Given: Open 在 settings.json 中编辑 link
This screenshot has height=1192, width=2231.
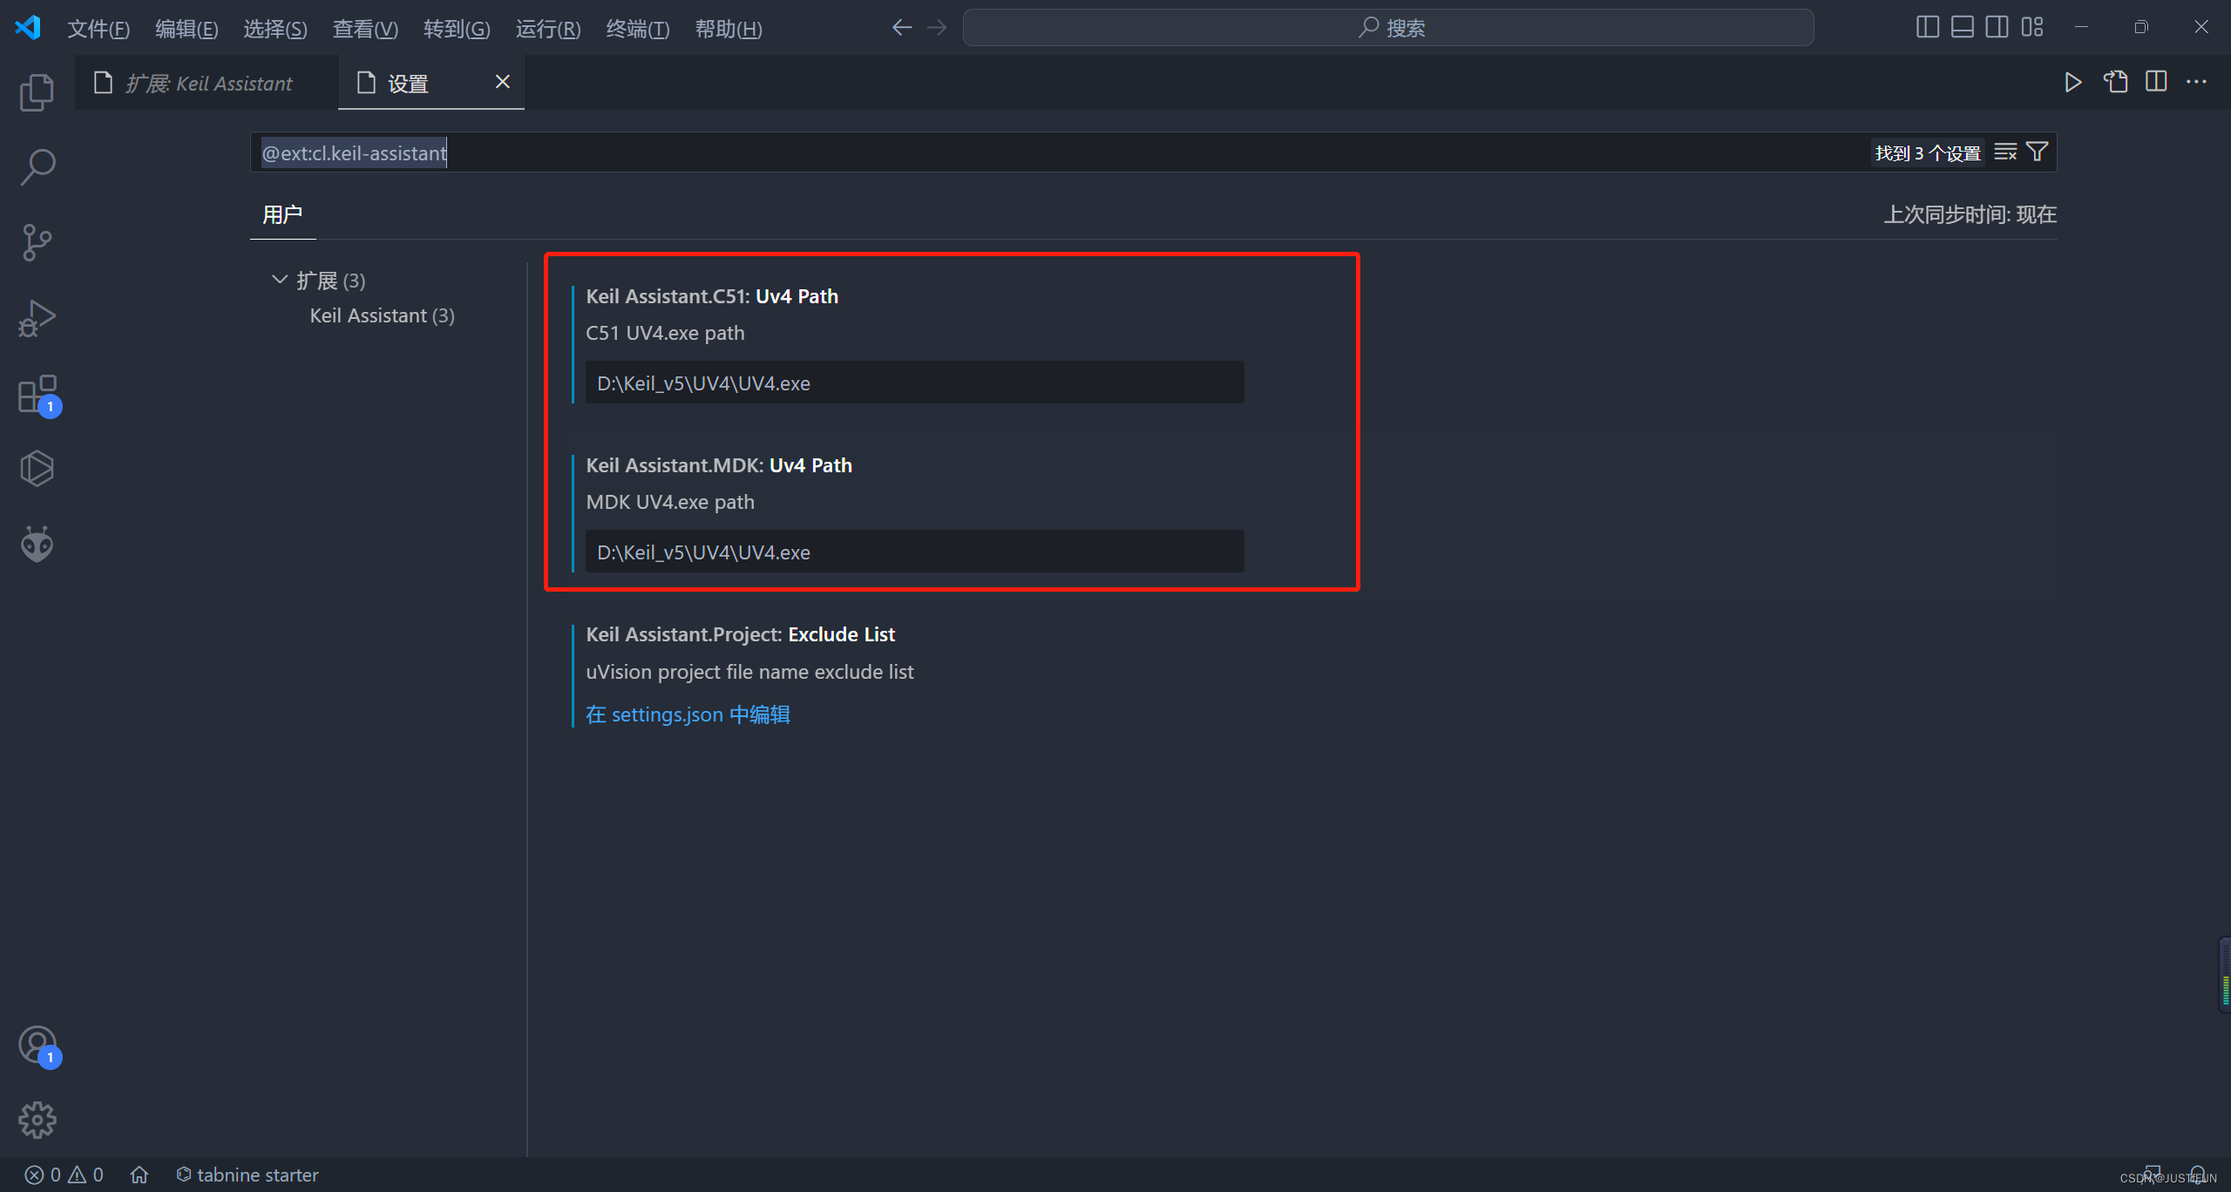Looking at the screenshot, I should [688, 715].
